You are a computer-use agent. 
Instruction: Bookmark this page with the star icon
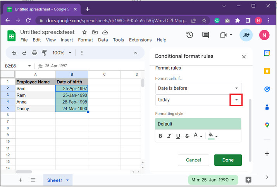[204, 20]
